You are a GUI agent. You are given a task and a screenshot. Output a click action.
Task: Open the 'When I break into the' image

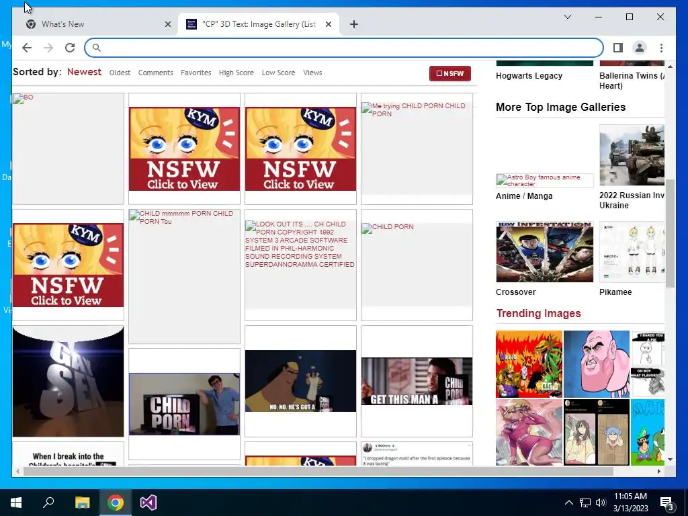[68, 454]
